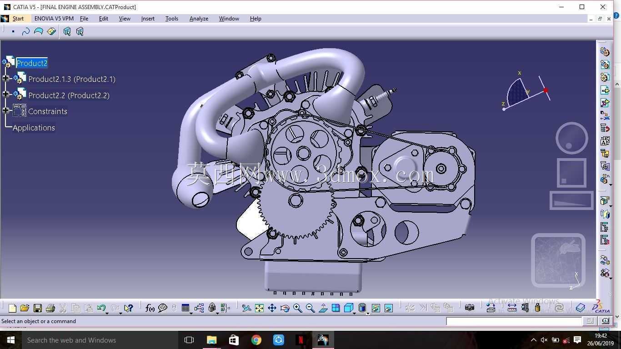The width and height of the screenshot is (621, 349).
Task: Click the Point tool in top toolbar
Action: pyautogui.click(x=13, y=31)
